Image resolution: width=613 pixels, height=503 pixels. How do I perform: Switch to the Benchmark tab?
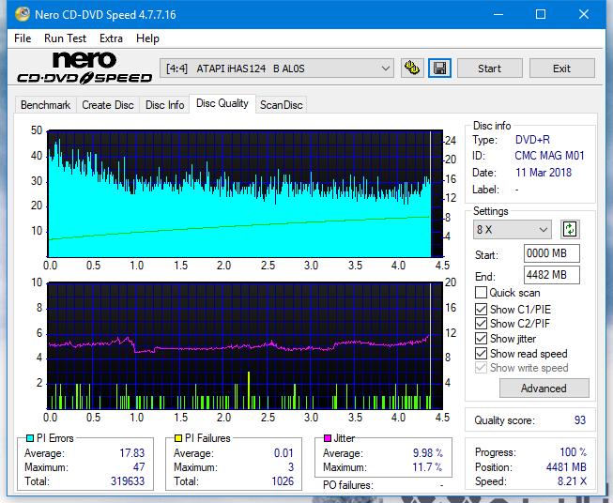point(46,105)
